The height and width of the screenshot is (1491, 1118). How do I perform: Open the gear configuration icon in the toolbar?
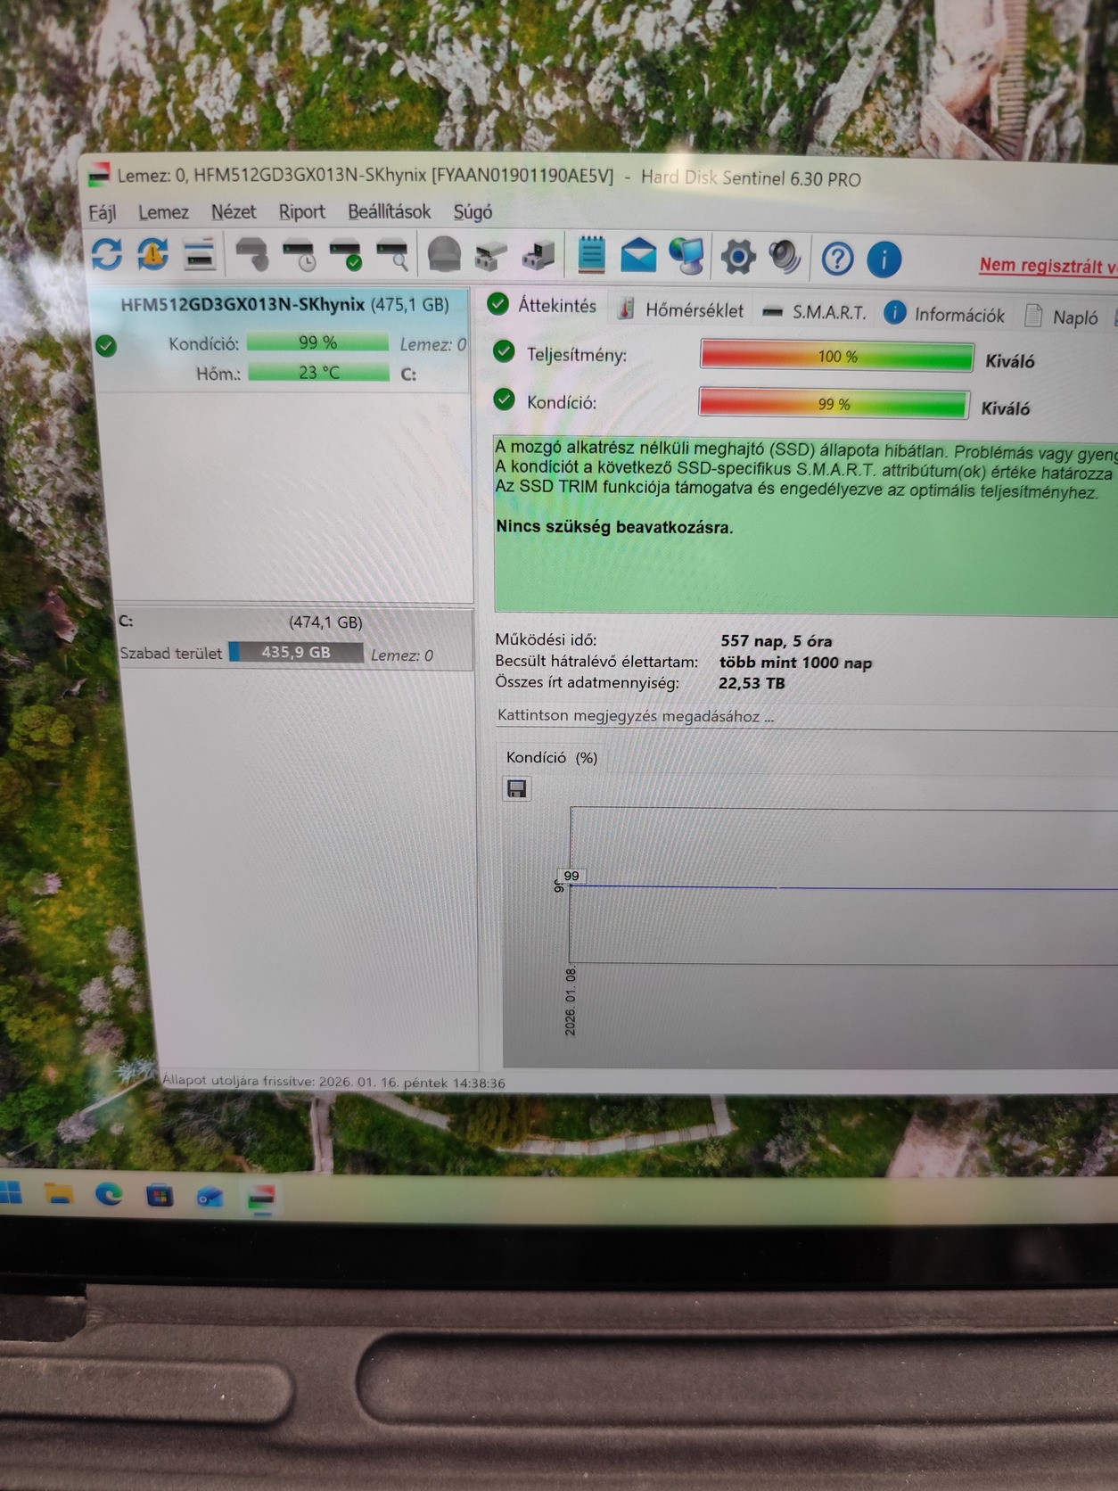tap(738, 258)
